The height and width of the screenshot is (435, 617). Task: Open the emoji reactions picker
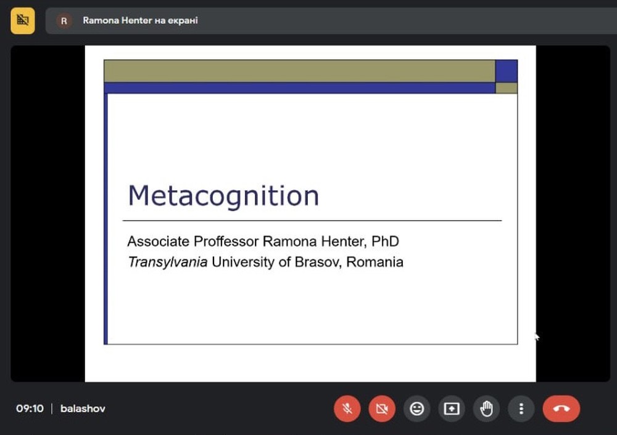click(417, 409)
